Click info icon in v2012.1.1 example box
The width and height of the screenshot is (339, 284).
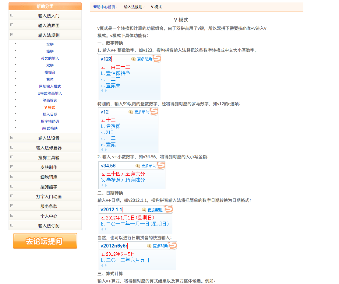[x=144, y=210]
